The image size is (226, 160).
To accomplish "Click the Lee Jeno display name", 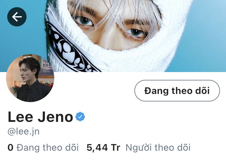I will click(x=40, y=117).
